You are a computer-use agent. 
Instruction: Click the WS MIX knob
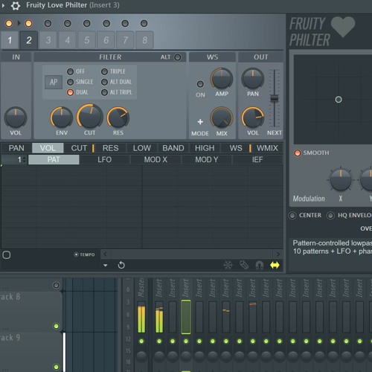tap(222, 118)
